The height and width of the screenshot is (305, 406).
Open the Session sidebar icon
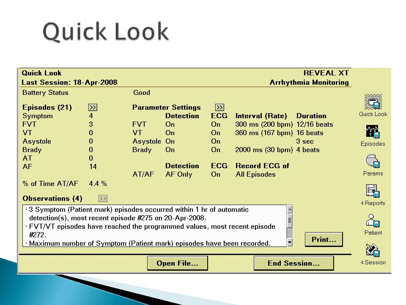click(373, 250)
